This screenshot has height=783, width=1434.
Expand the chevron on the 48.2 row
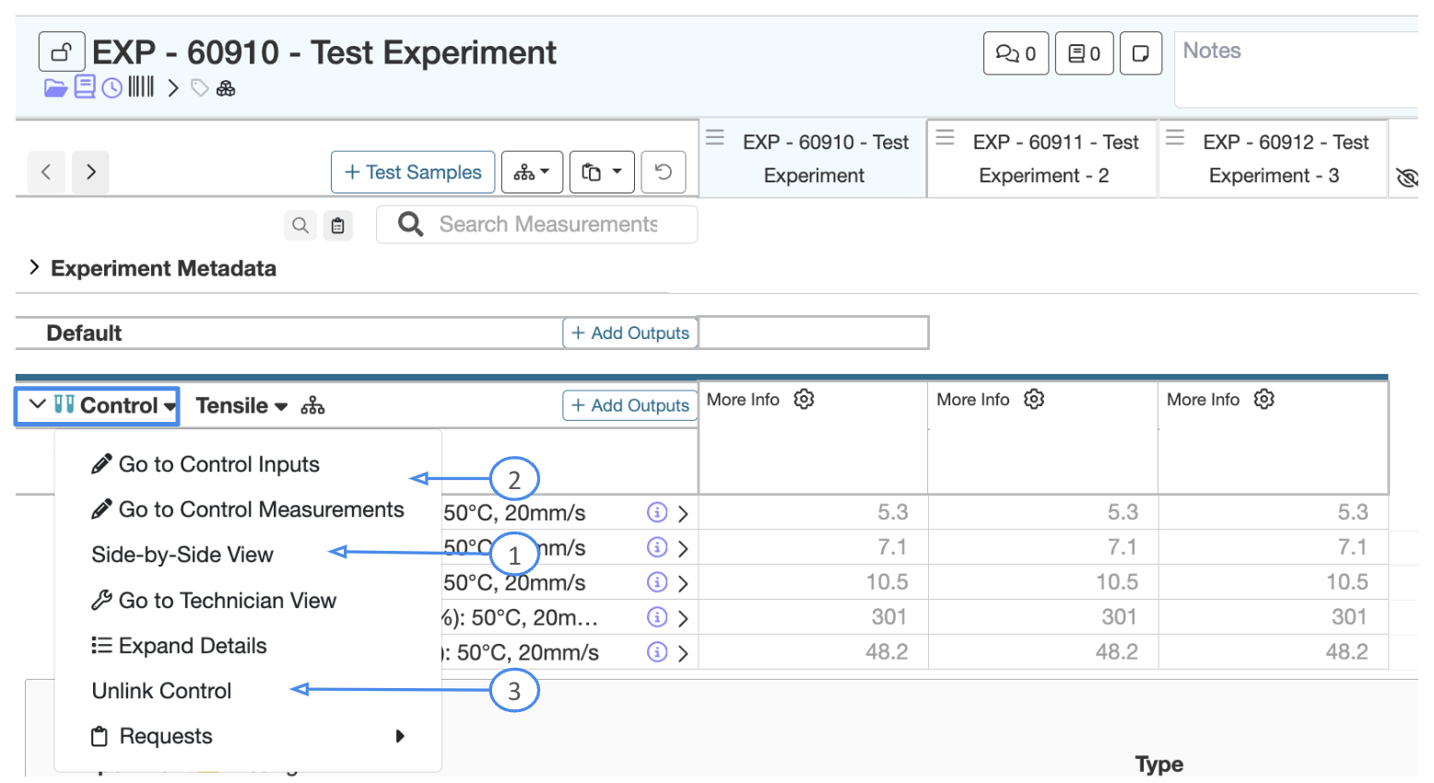coord(683,654)
